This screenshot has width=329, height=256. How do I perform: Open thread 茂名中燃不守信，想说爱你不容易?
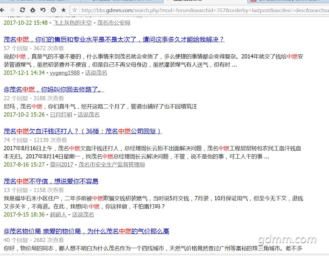tap(51, 181)
